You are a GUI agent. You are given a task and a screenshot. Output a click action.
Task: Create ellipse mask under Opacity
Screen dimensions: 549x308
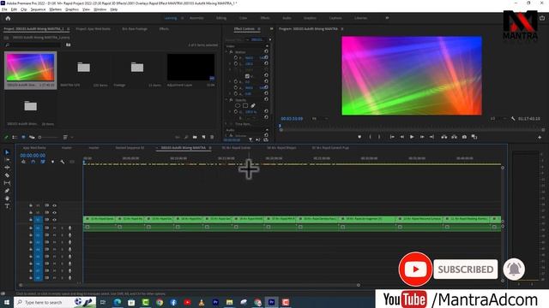pos(238,105)
